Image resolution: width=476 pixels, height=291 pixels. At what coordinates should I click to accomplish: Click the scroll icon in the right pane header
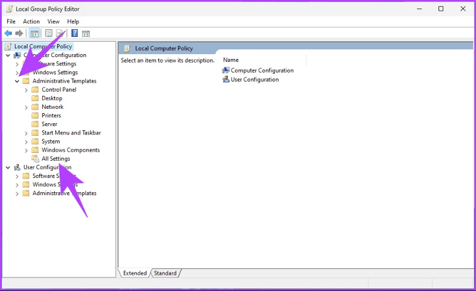127,48
